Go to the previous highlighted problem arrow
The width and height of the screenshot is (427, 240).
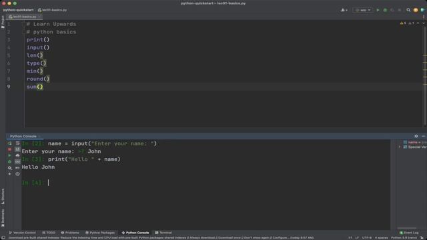pyautogui.click(x=418, y=23)
